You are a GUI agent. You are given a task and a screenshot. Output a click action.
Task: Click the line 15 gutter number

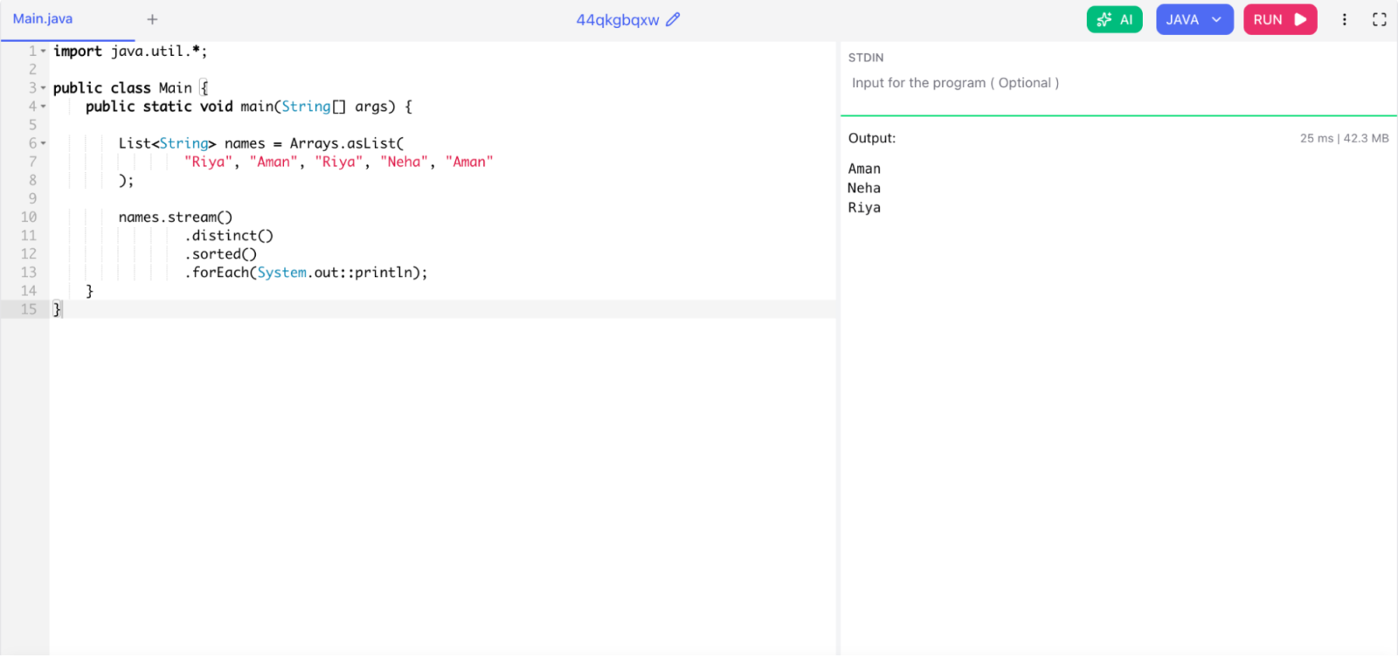pos(29,309)
